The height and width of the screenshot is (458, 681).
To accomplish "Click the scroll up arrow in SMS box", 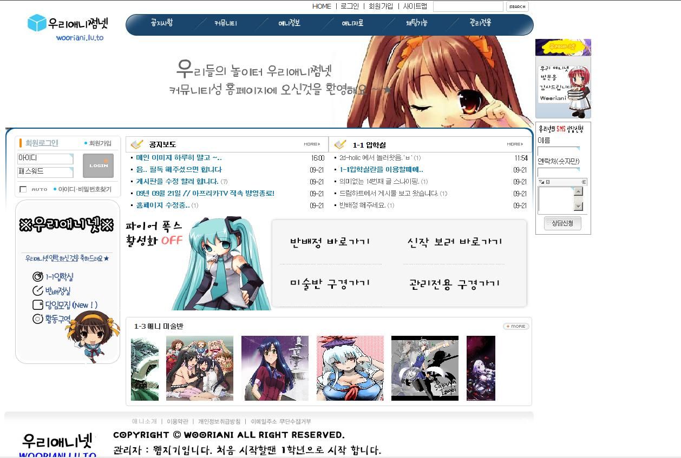I will coord(579,191).
